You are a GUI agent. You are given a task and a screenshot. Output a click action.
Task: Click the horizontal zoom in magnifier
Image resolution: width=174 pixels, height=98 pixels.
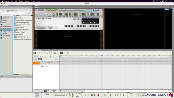(x=38, y=91)
